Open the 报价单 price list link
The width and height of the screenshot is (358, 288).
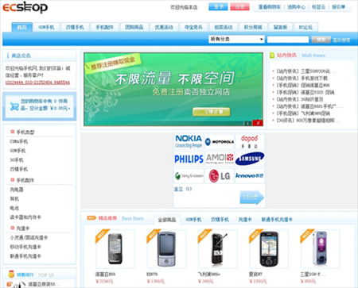(x=339, y=7)
